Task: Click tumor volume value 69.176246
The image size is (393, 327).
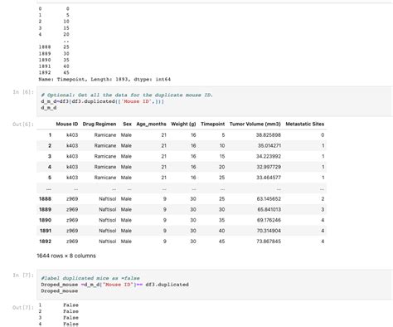Action: click(269, 220)
